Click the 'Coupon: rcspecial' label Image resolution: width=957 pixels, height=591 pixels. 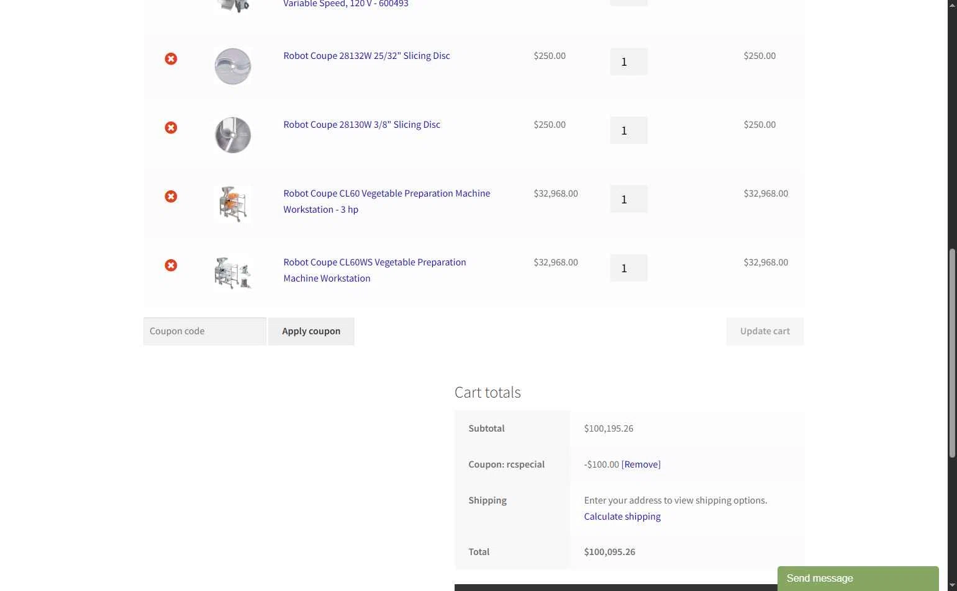(x=506, y=464)
